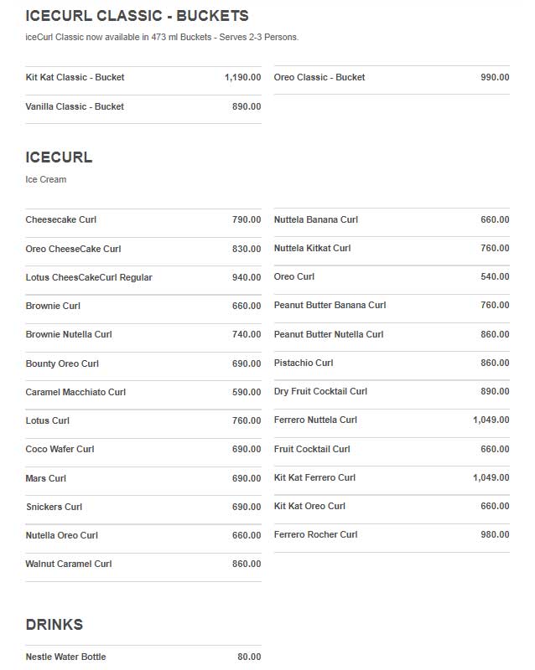The width and height of the screenshot is (535, 670).
Task: Click the DRINKS section heading
Action: [x=55, y=625]
